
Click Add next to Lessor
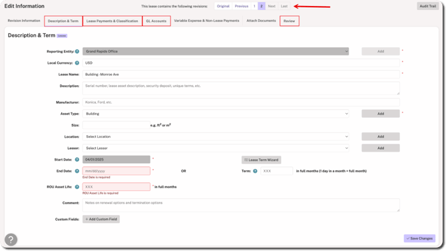pyautogui.click(x=381, y=148)
